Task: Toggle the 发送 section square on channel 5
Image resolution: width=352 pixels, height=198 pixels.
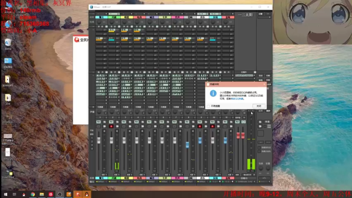Action: pos(157,26)
